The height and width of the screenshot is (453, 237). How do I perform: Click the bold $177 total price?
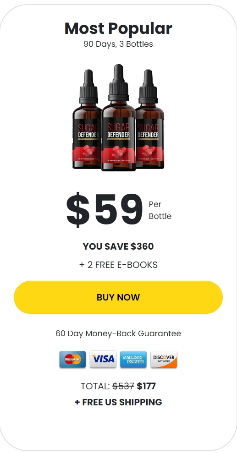tap(146, 386)
